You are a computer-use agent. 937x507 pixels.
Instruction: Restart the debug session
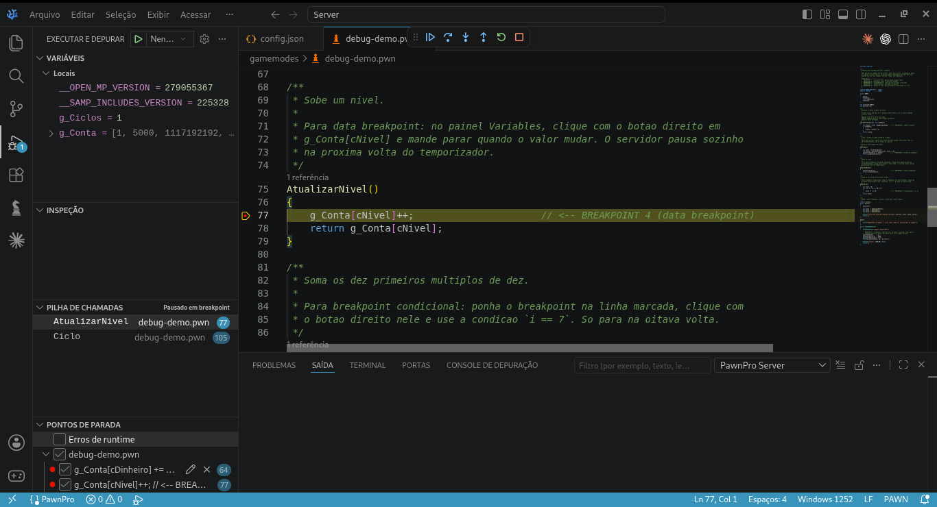click(501, 38)
